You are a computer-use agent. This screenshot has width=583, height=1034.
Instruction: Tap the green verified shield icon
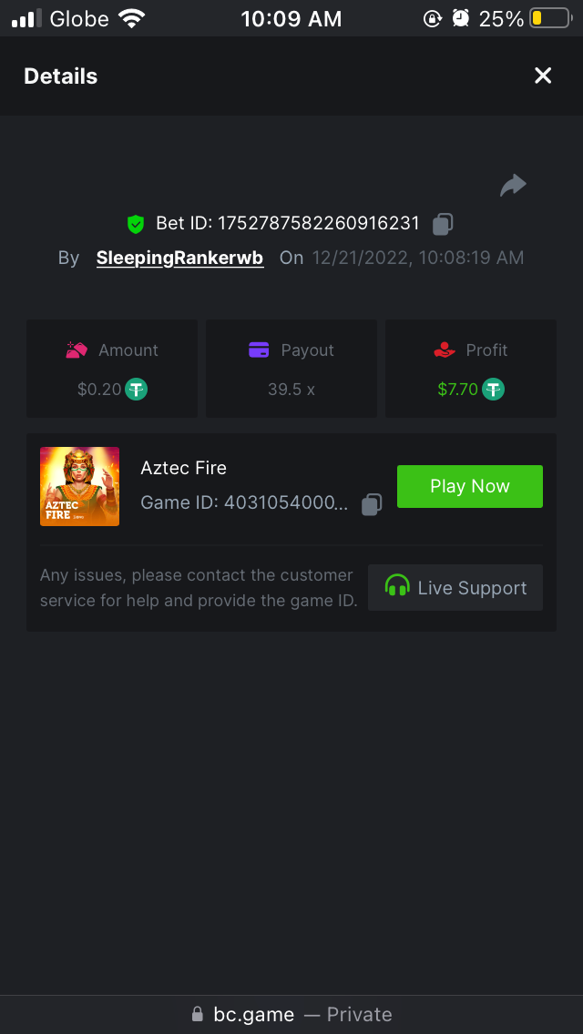coord(136,223)
